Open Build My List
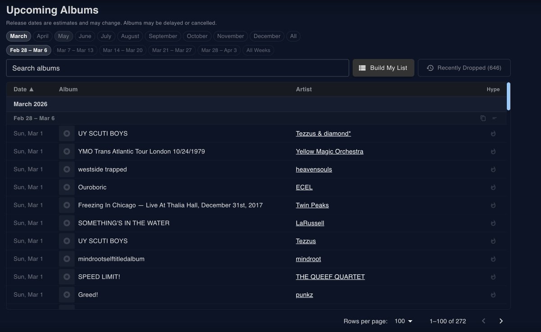Viewport: 541px width, 332px height. 383,68
